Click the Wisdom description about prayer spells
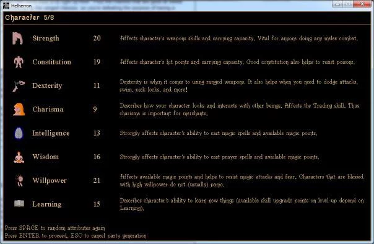Image resolution: width=374 pixels, height=244 pixels. tap(219, 157)
